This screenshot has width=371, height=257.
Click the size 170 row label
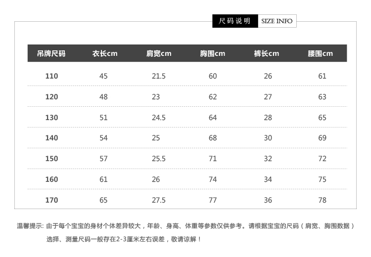51,200
